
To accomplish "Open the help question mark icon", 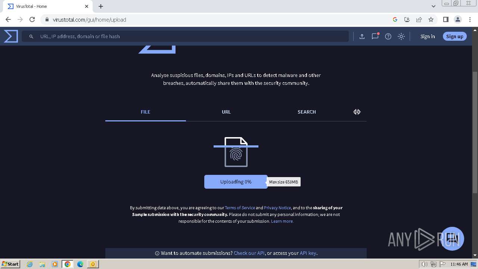I will pos(388,36).
